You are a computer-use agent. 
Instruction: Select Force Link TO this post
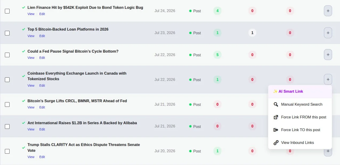300,130
